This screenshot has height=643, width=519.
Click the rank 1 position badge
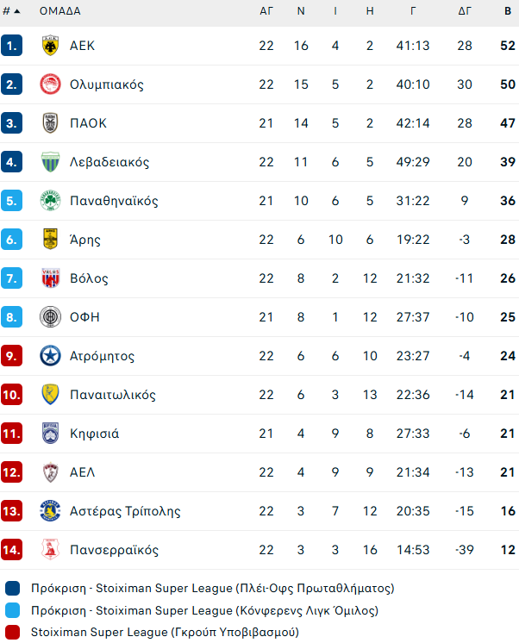[11, 46]
